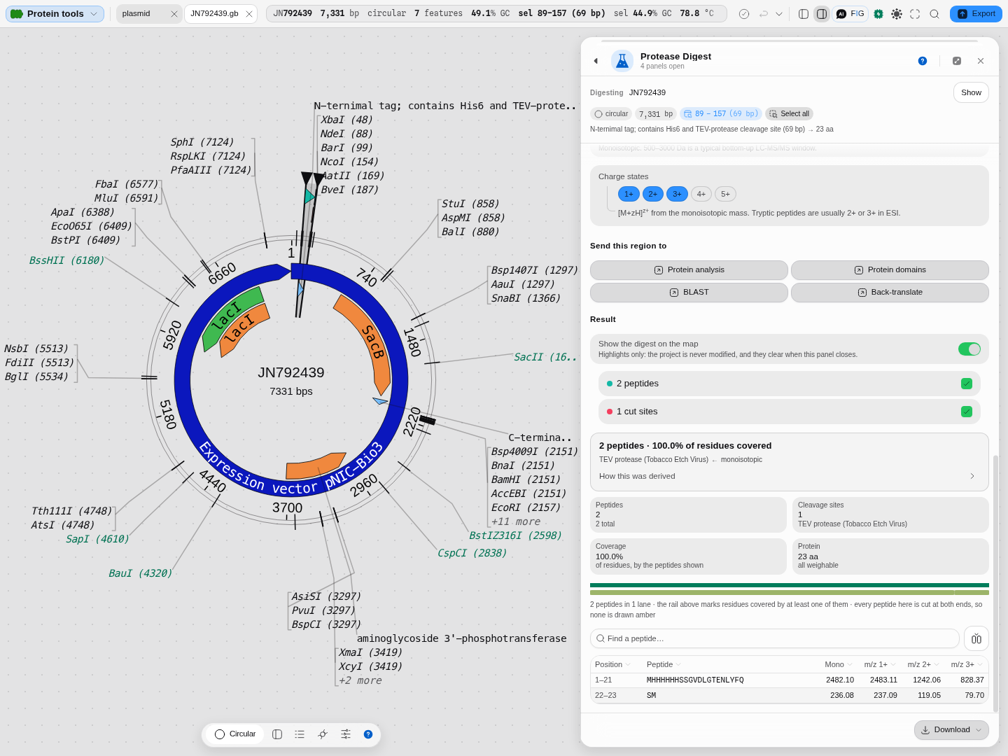Open the Protein tools dropdown
The image size is (1008, 756).
click(55, 14)
